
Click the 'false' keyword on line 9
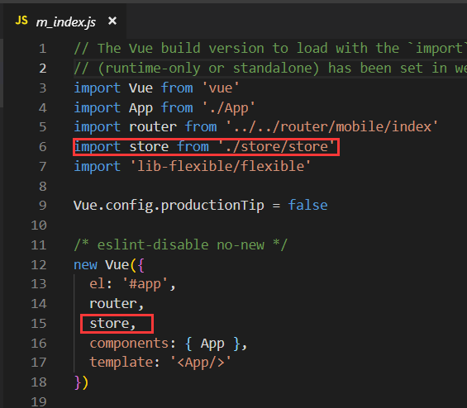pyautogui.click(x=307, y=206)
